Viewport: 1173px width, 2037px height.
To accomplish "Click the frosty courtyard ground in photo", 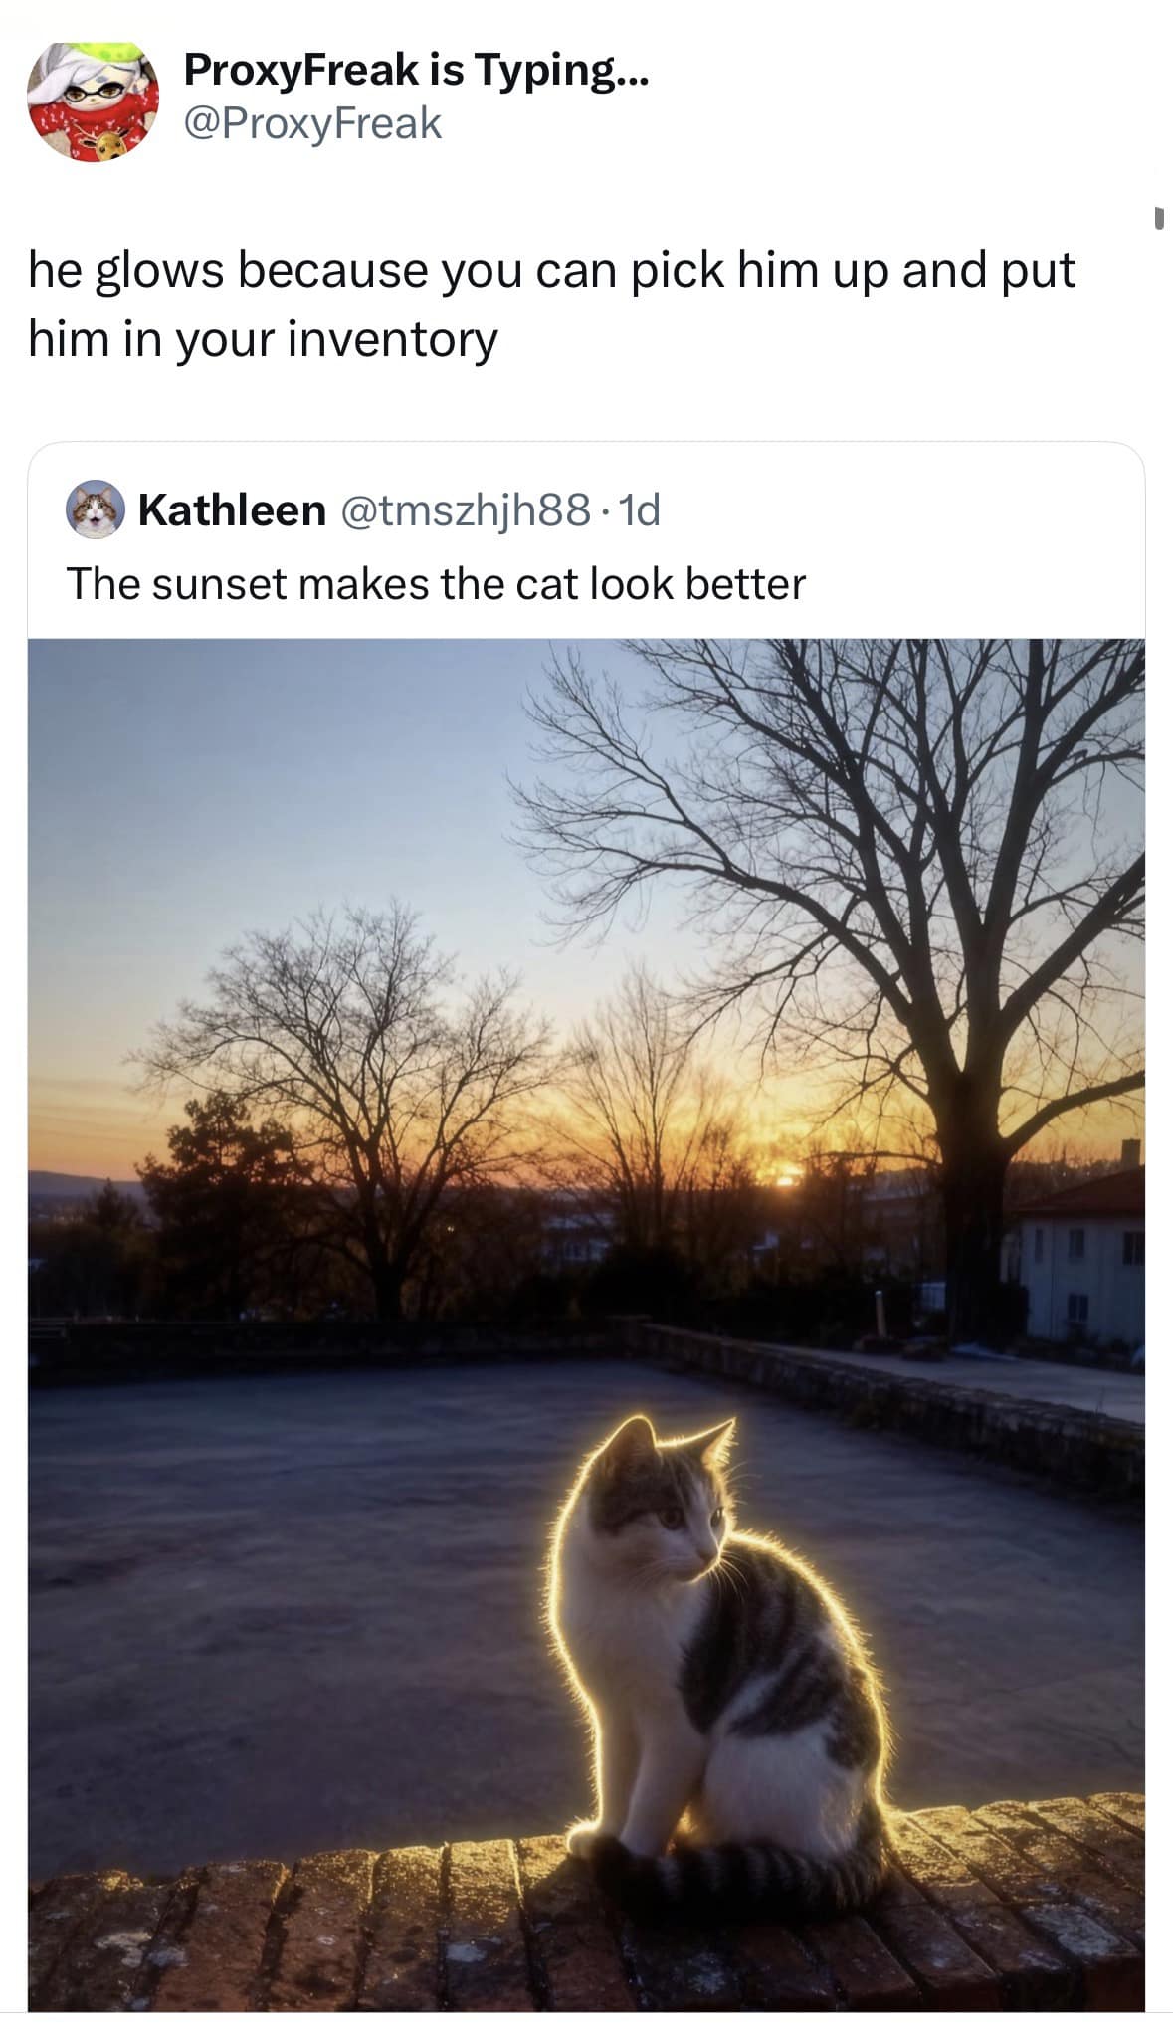I will click(x=298, y=1592).
